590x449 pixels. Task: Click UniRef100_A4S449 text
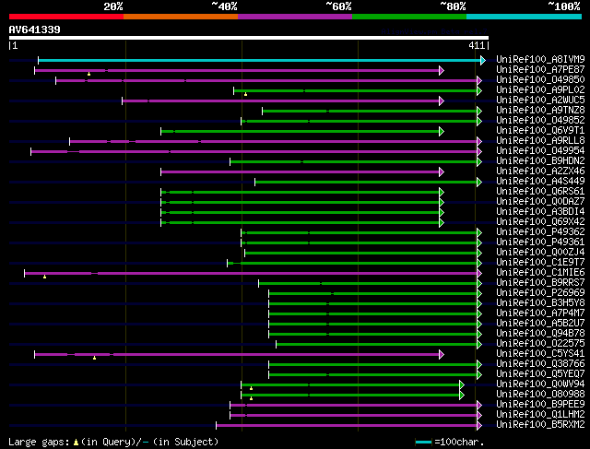pos(540,182)
